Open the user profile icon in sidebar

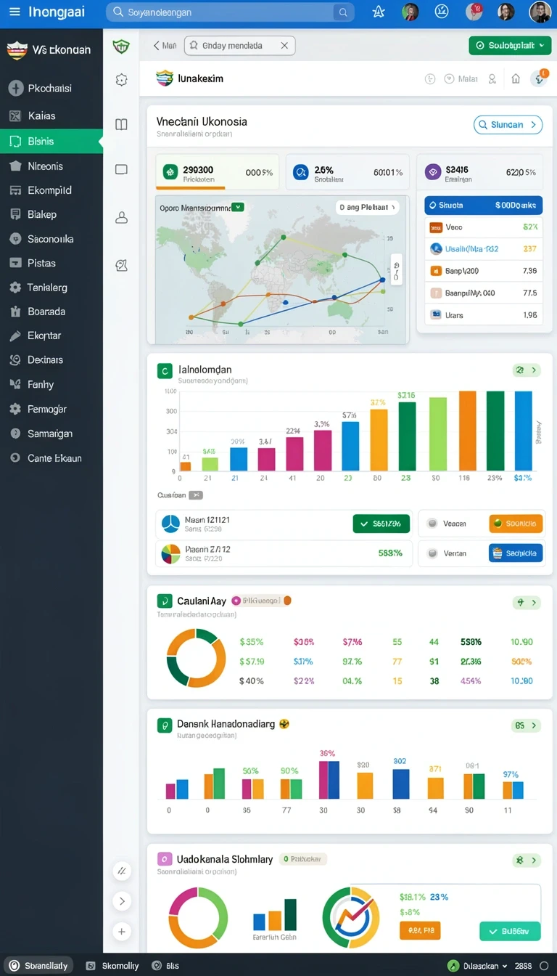pos(121,217)
